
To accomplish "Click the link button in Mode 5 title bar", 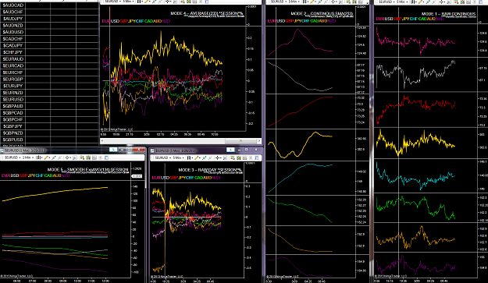I will pyautogui.click(x=113, y=150).
